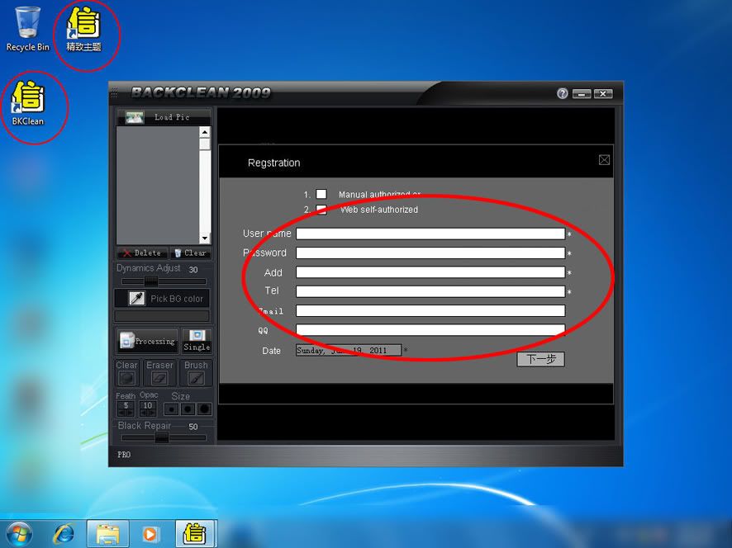Focus the Password field

430,253
